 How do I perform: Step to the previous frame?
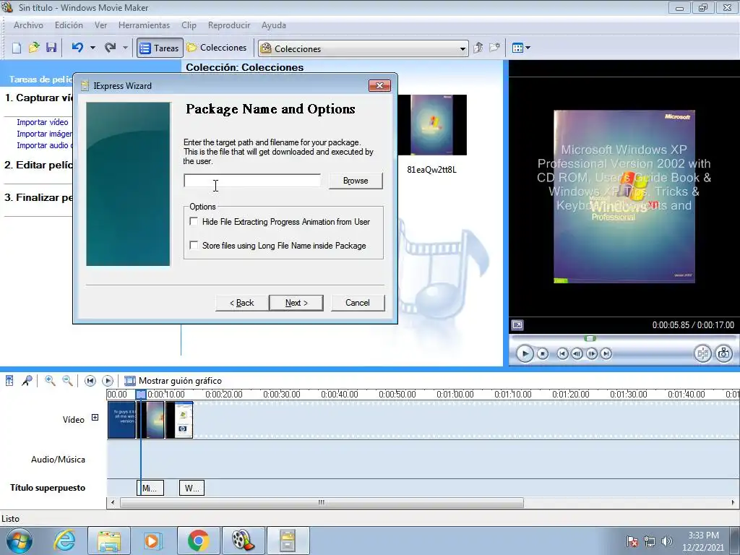pos(577,353)
